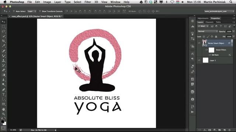
Task: Select the Rectangular Marquee tool
Action: point(3,27)
